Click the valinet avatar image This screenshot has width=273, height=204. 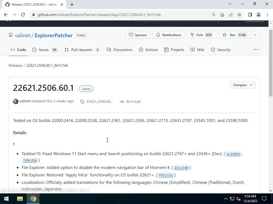tap(16, 101)
